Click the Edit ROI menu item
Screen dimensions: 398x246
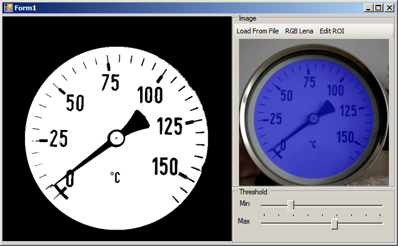point(332,31)
